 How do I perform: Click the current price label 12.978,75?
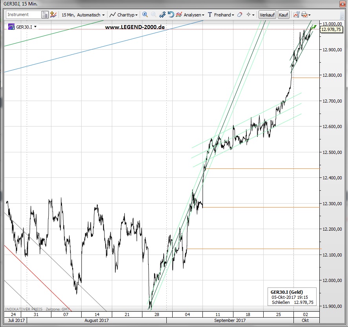coord(331,29)
